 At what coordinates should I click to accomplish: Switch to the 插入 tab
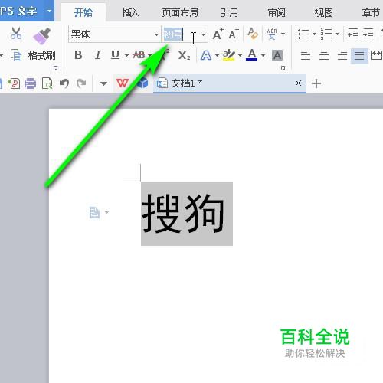tap(130, 12)
